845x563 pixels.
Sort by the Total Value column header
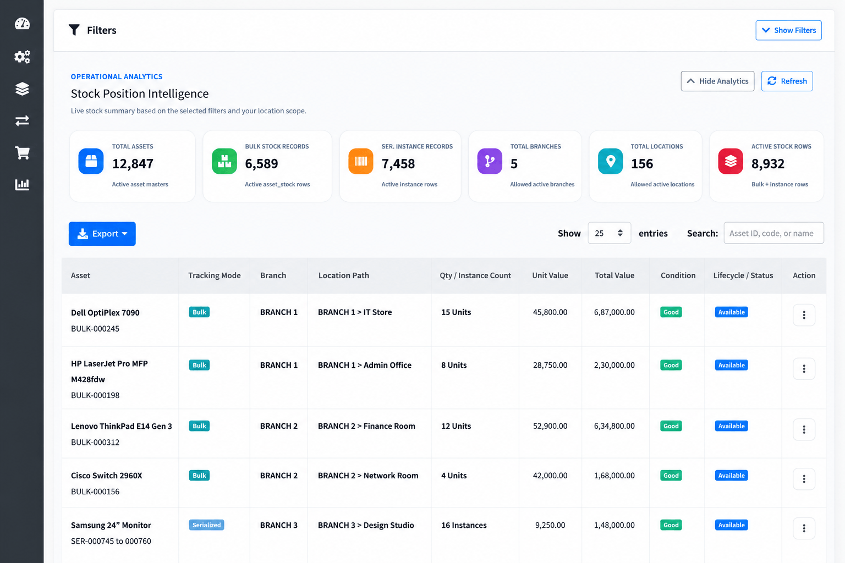tap(614, 275)
